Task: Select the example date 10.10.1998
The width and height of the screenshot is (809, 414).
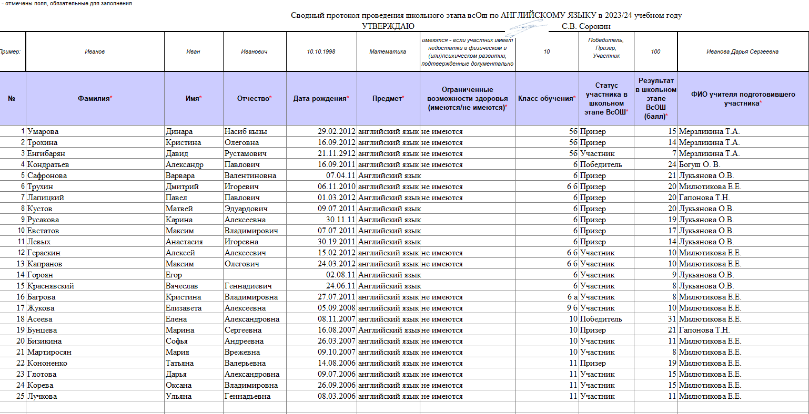Action: (x=321, y=51)
